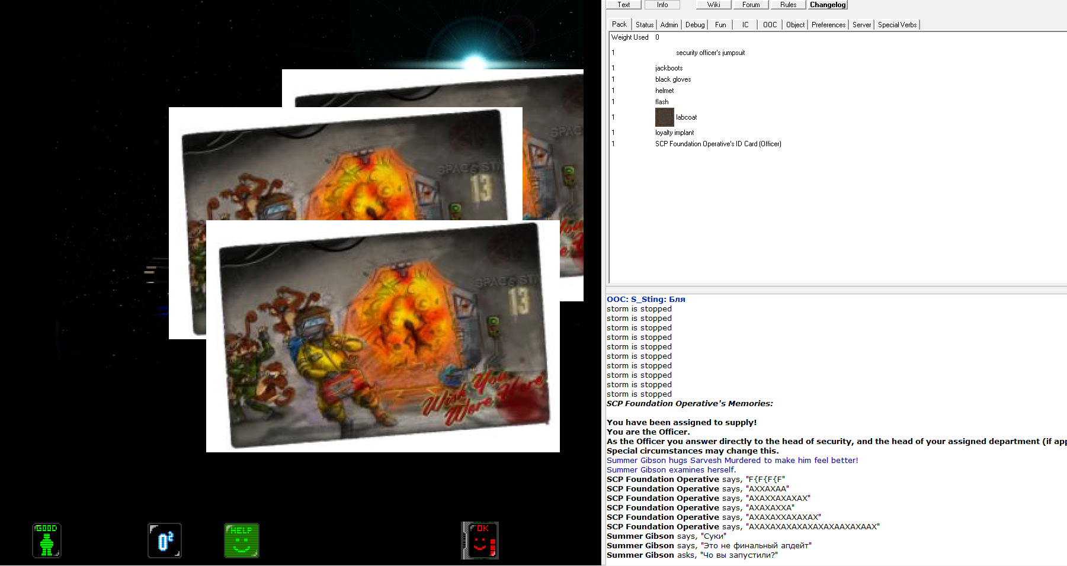Click the labcoat item icon
The width and height of the screenshot is (1067, 566).
(x=664, y=117)
